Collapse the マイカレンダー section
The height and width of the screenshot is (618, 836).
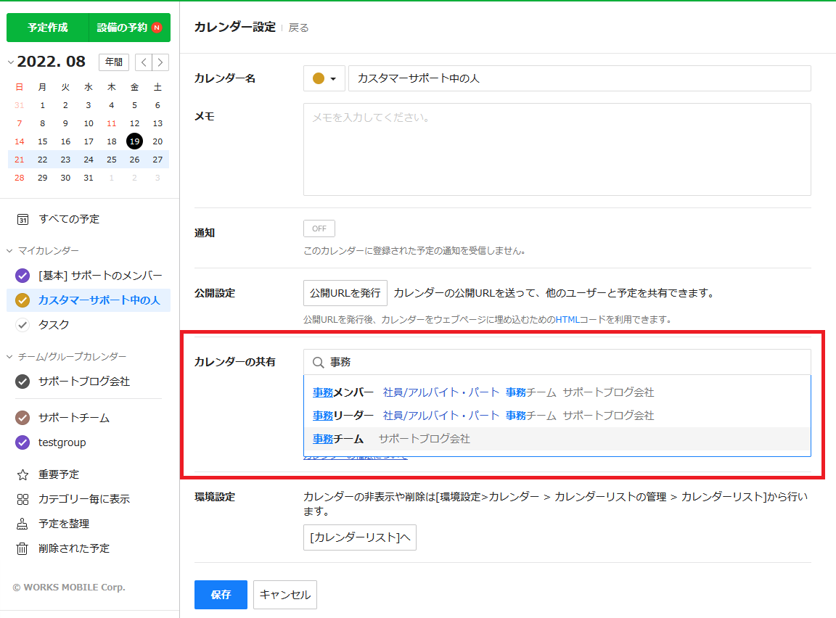coord(10,251)
